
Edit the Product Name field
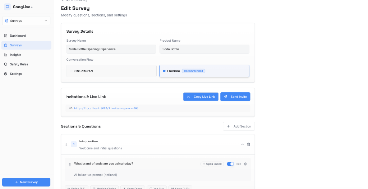(204, 49)
